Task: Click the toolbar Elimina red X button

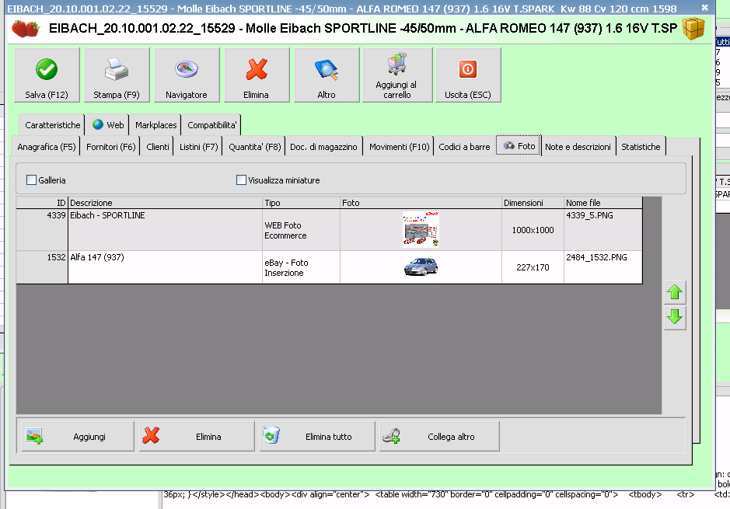Action: pos(256,75)
